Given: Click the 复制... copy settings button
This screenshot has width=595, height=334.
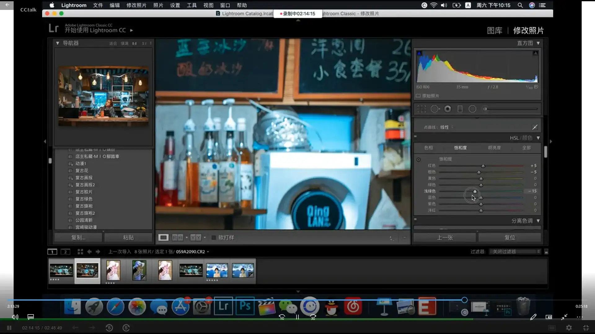Looking at the screenshot, I should point(78,238).
